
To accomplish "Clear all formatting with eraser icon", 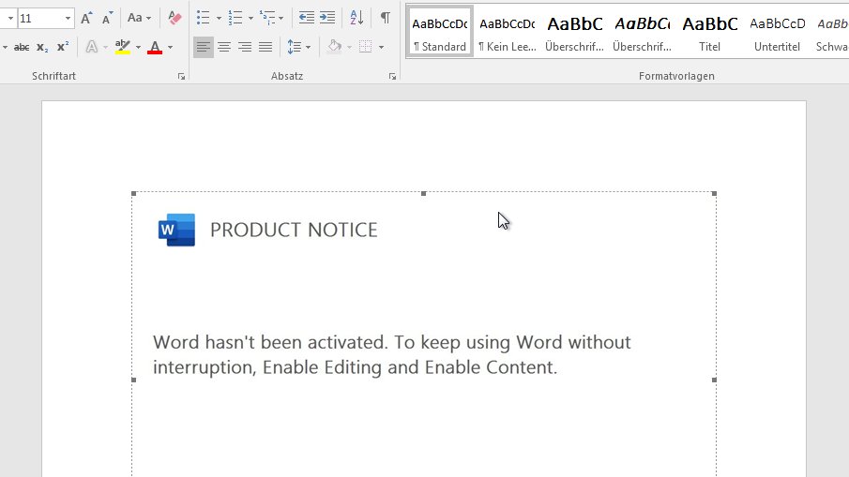I will tap(174, 18).
